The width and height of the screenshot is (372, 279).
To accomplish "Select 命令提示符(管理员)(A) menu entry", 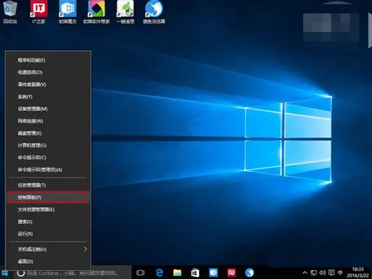I will (40, 170).
